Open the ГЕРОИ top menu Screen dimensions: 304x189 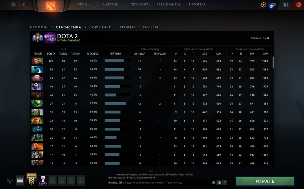[x=82, y=4]
